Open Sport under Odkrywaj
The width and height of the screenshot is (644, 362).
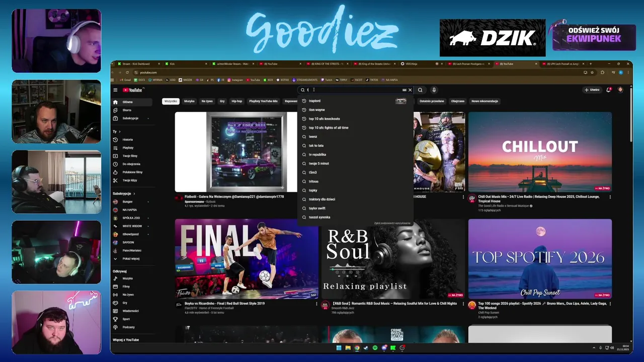click(132, 319)
